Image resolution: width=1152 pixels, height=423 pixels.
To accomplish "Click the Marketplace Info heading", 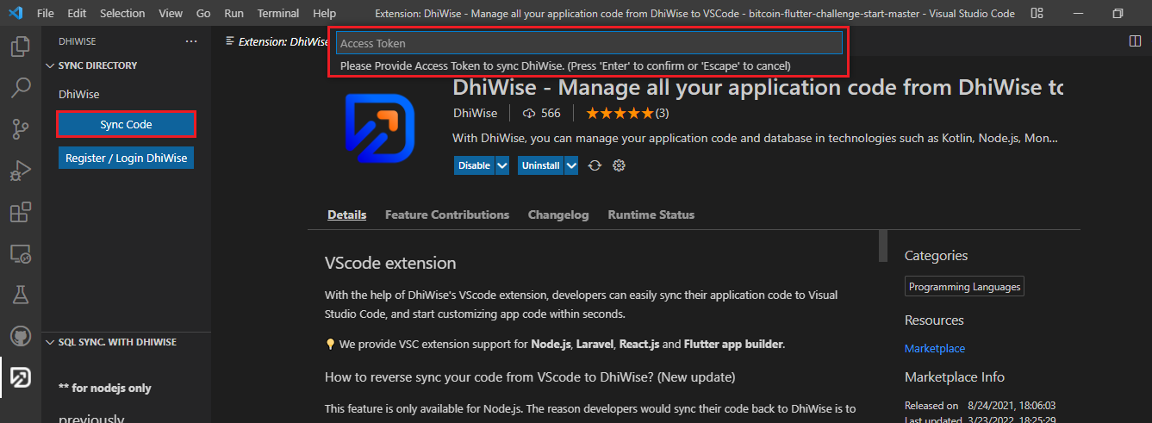I will pos(955,377).
